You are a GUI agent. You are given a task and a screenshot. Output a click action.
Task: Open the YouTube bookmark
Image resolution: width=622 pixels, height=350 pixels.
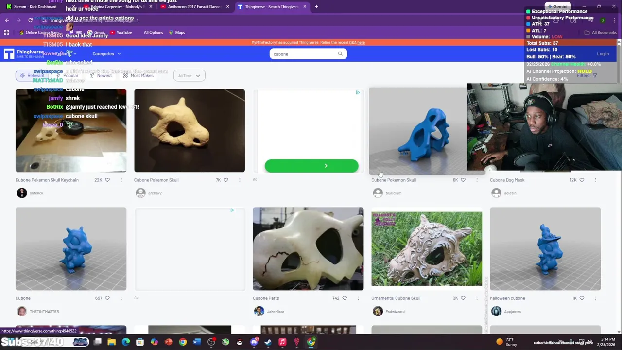tap(121, 33)
